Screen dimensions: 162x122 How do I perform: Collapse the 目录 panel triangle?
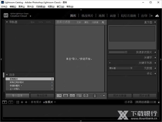click(x=7, y=75)
